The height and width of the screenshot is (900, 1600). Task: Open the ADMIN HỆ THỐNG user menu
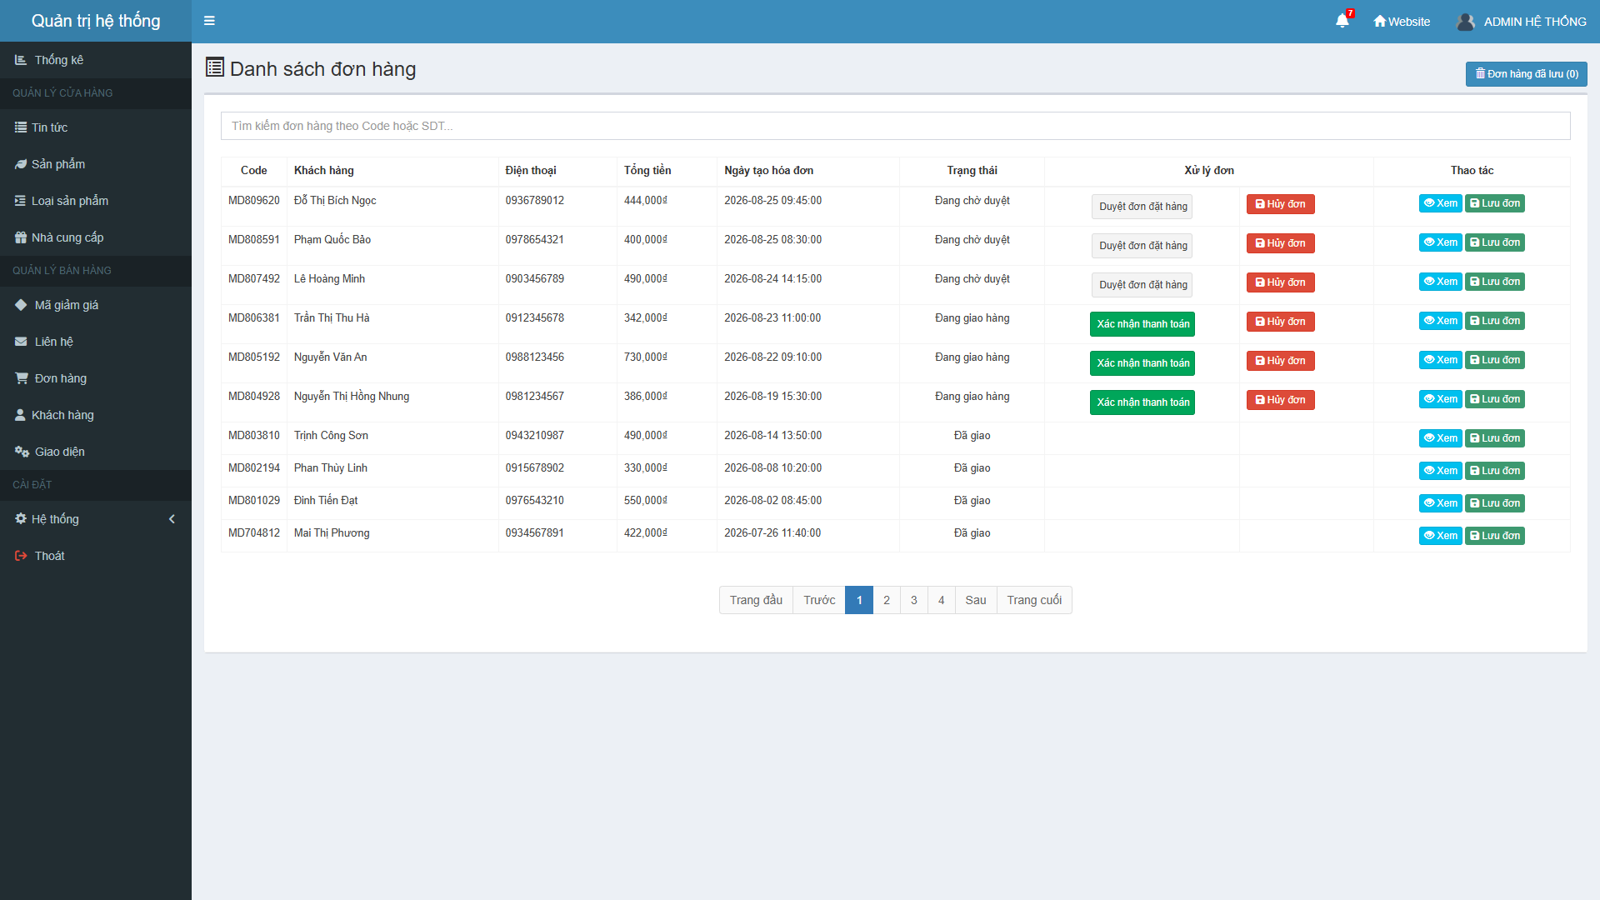tap(1522, 22)
